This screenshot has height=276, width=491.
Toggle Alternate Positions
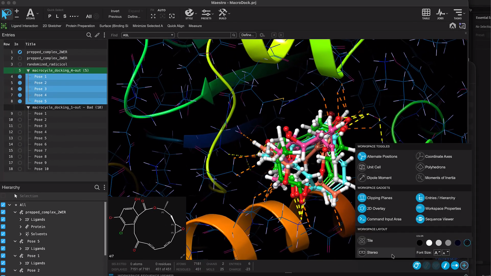click(x=377, y=156)
